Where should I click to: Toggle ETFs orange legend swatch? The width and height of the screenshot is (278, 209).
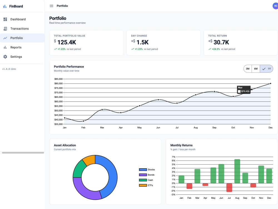(143, 185)
